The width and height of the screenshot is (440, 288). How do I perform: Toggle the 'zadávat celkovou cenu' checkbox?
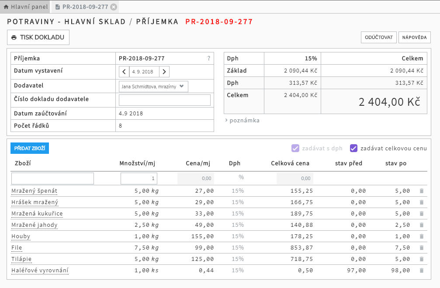click(354, 148)
